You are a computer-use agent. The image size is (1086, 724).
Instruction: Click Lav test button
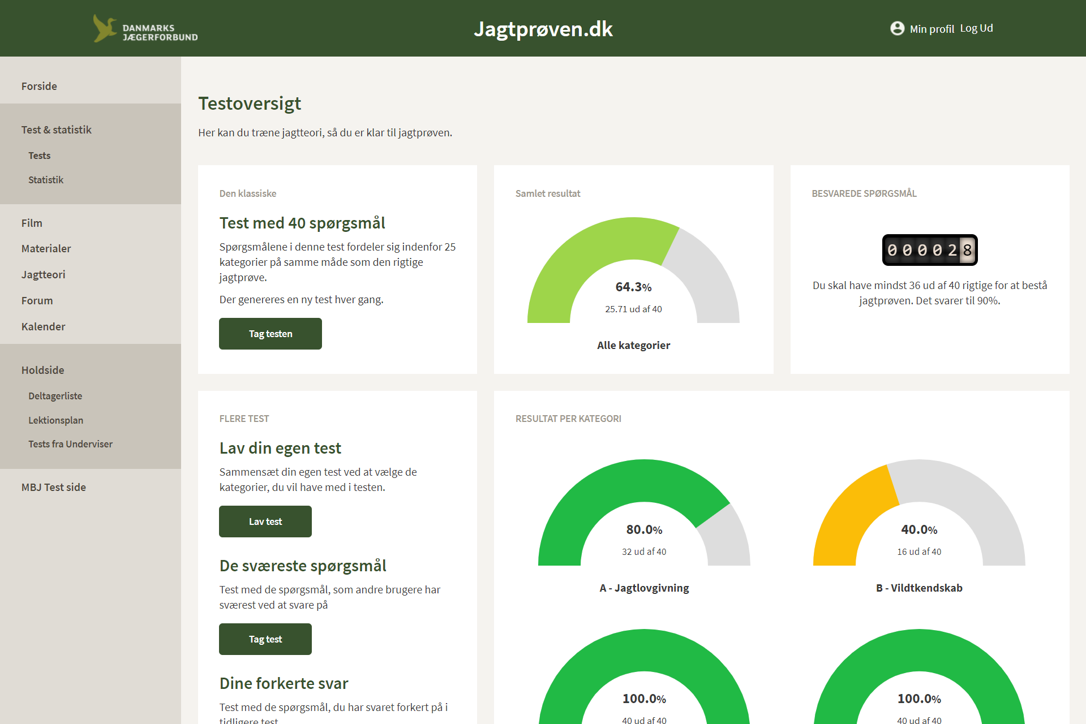coord(265,522)
